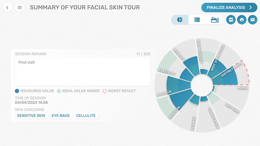Click Finalize Analysis button
The height and width of the screenshot is (146, 260).
[x=229, y=8]
